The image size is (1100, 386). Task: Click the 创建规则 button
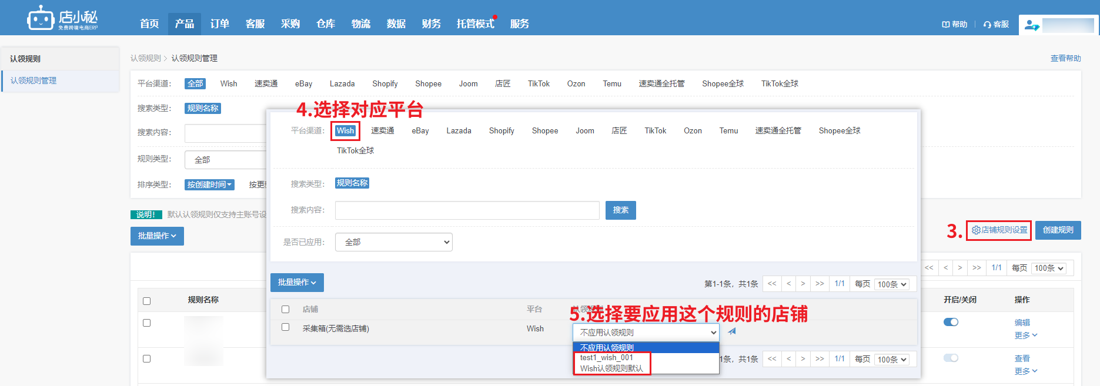coord(1058,230)
